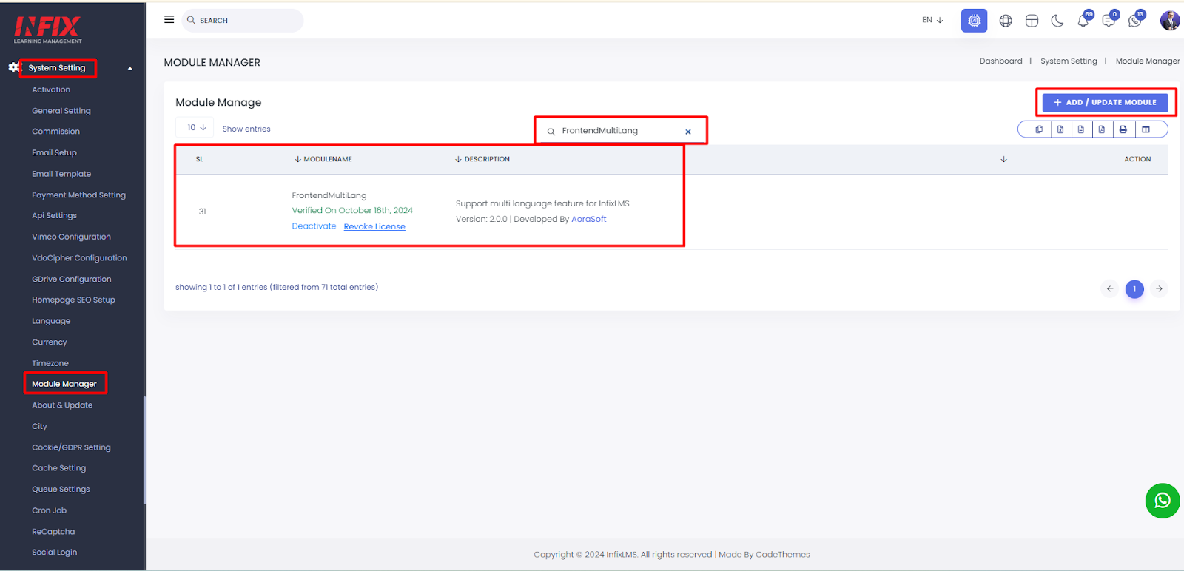Open ReCaptcha in sidebar
Image resolution: width=1184 pixels, height=571 pixels.
tap(53, 532)
